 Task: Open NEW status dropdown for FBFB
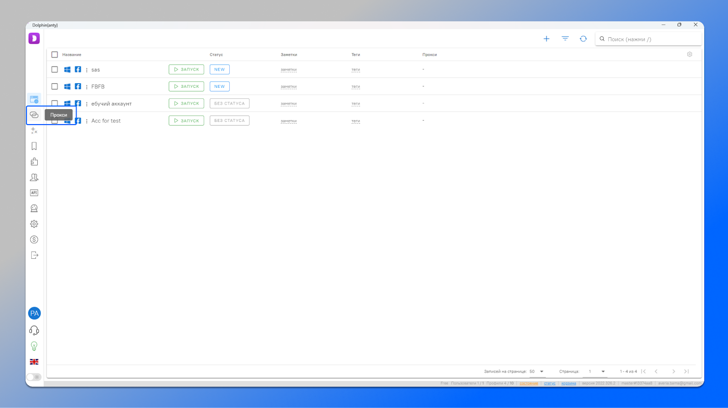click(x=220, y=86)
